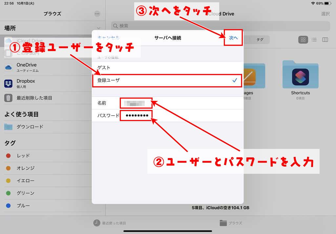Tap キャンセル in the server dialog
Viewport: 336px width, 234px height.
pyautogui.click(x=108, y=38)
